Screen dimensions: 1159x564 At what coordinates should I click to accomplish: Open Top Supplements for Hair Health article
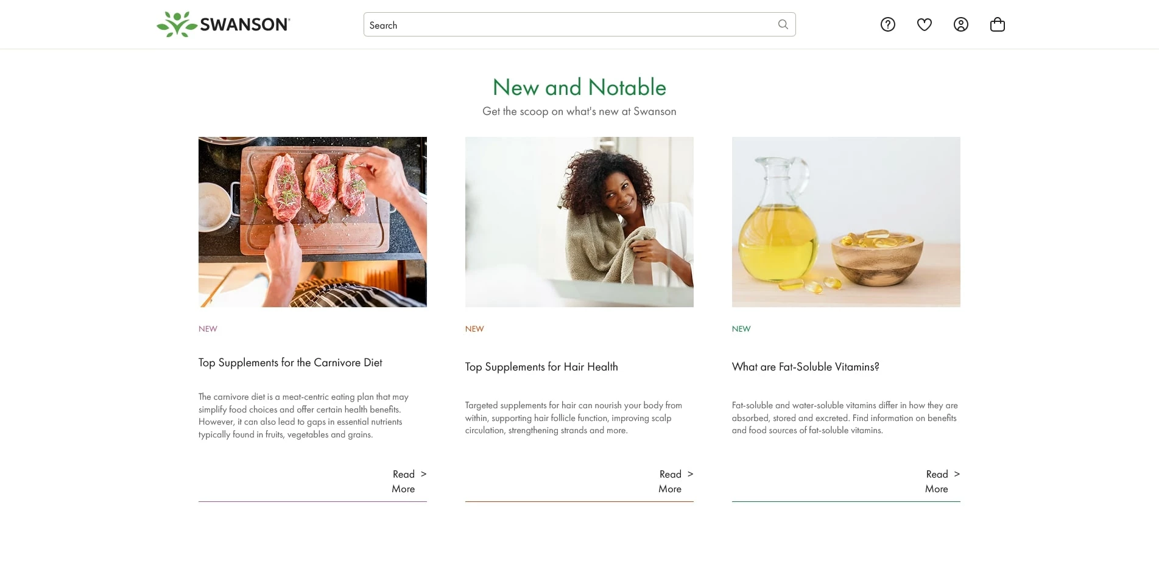pyautogui.click(x=541, y=367)
